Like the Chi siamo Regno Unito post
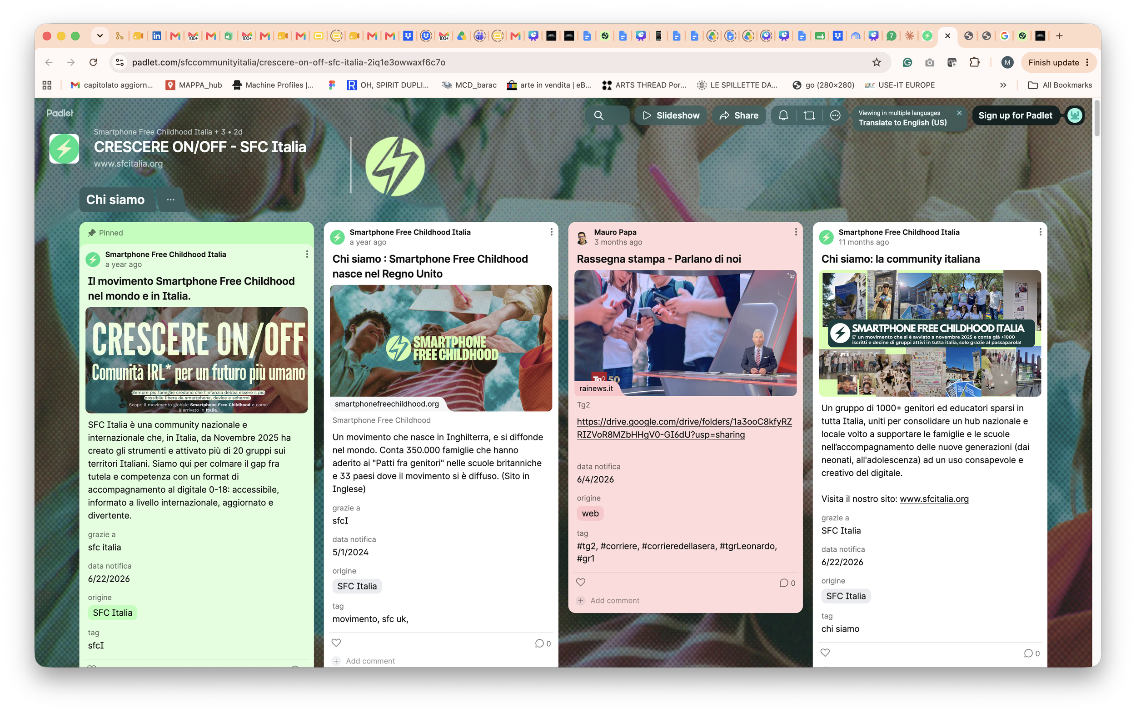This screenshot has height=713, width=1136. [x=336, y=643]
